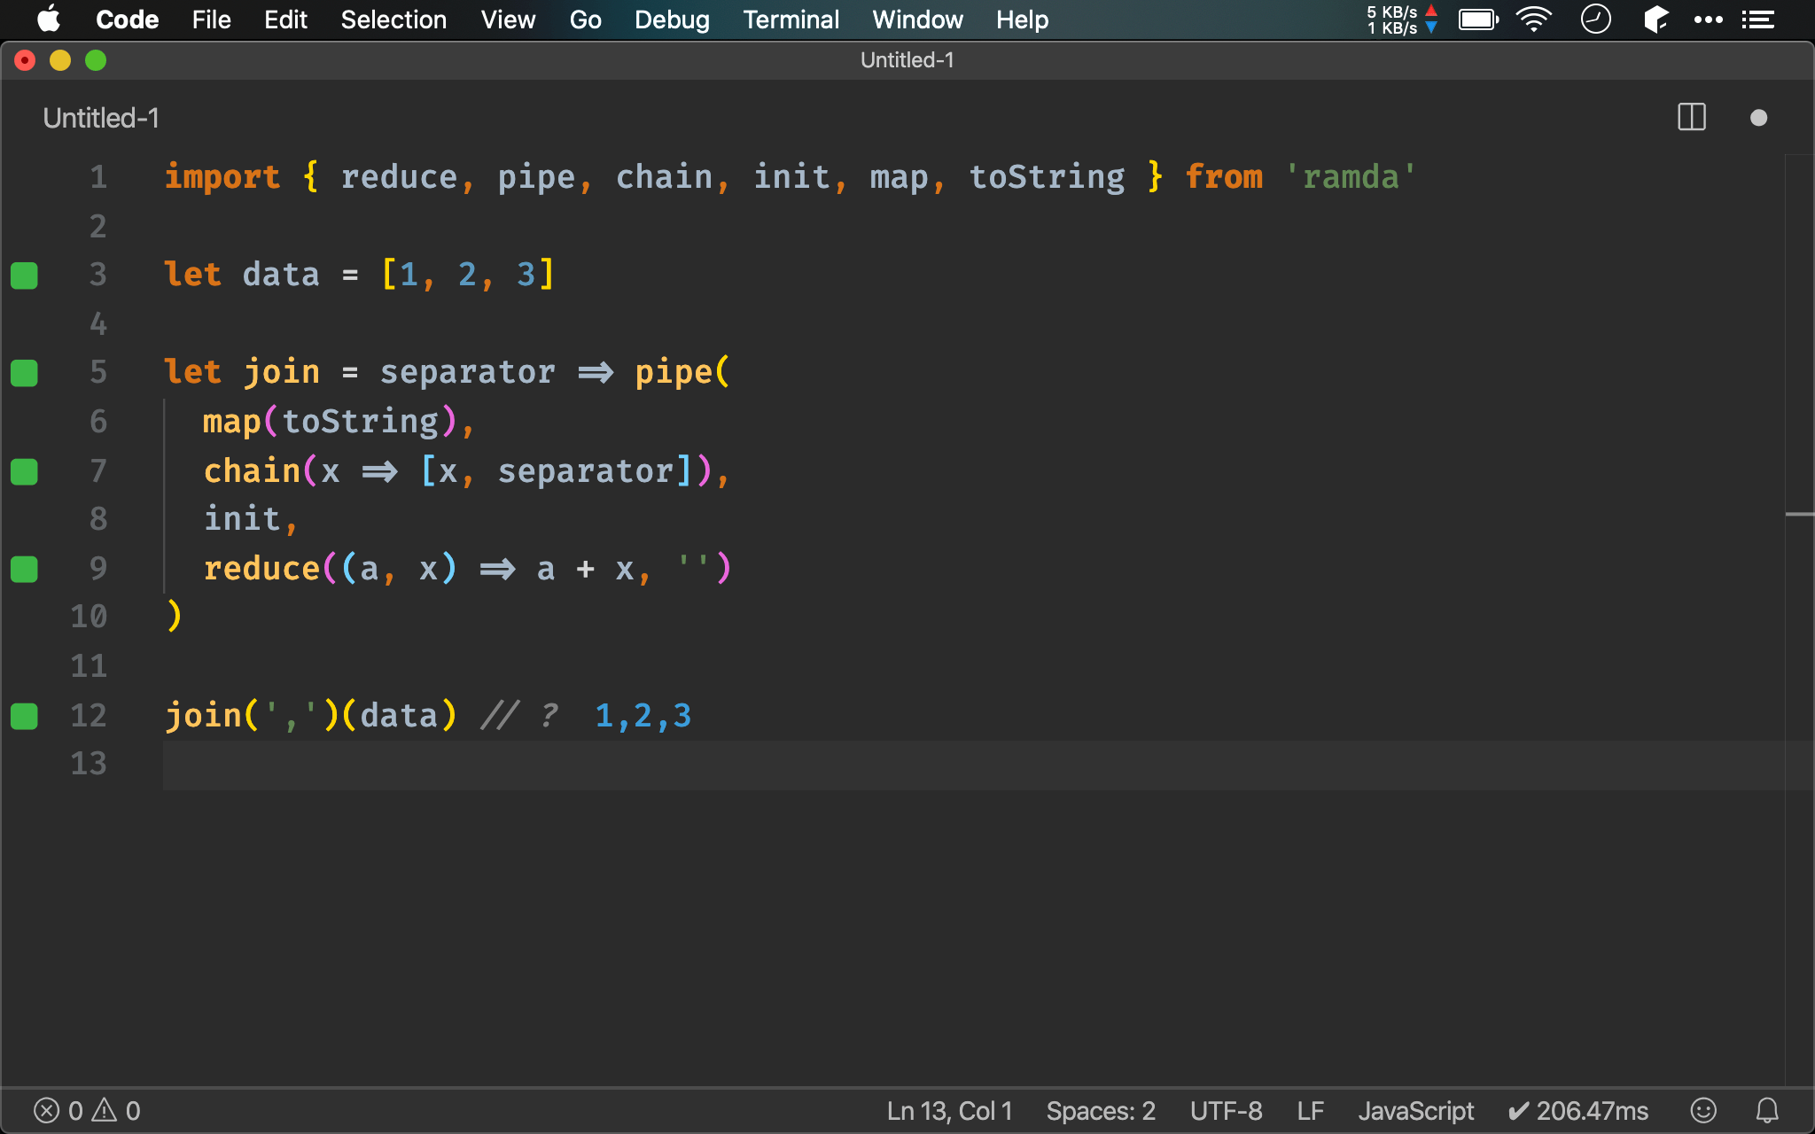Open the Go menu
The width and height of the screenshot is (1815, 1134).
[585, 19]
